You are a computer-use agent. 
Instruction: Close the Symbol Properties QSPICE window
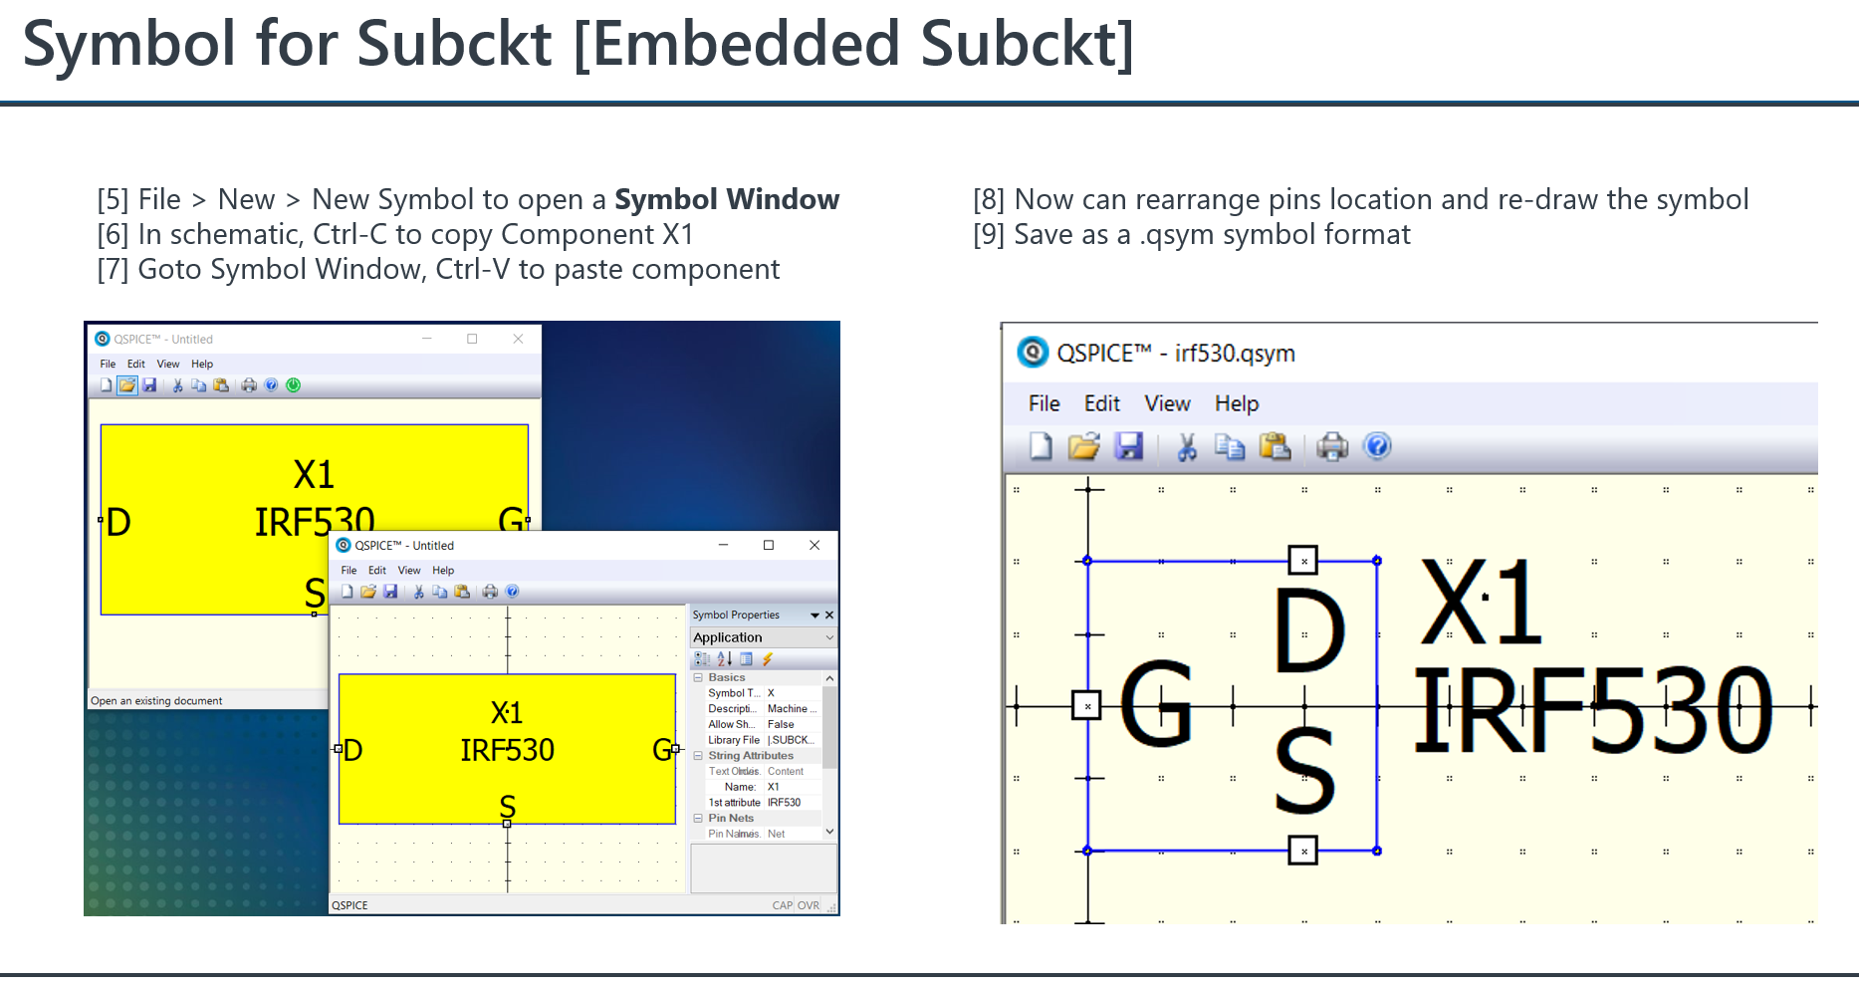click(814, 545)
